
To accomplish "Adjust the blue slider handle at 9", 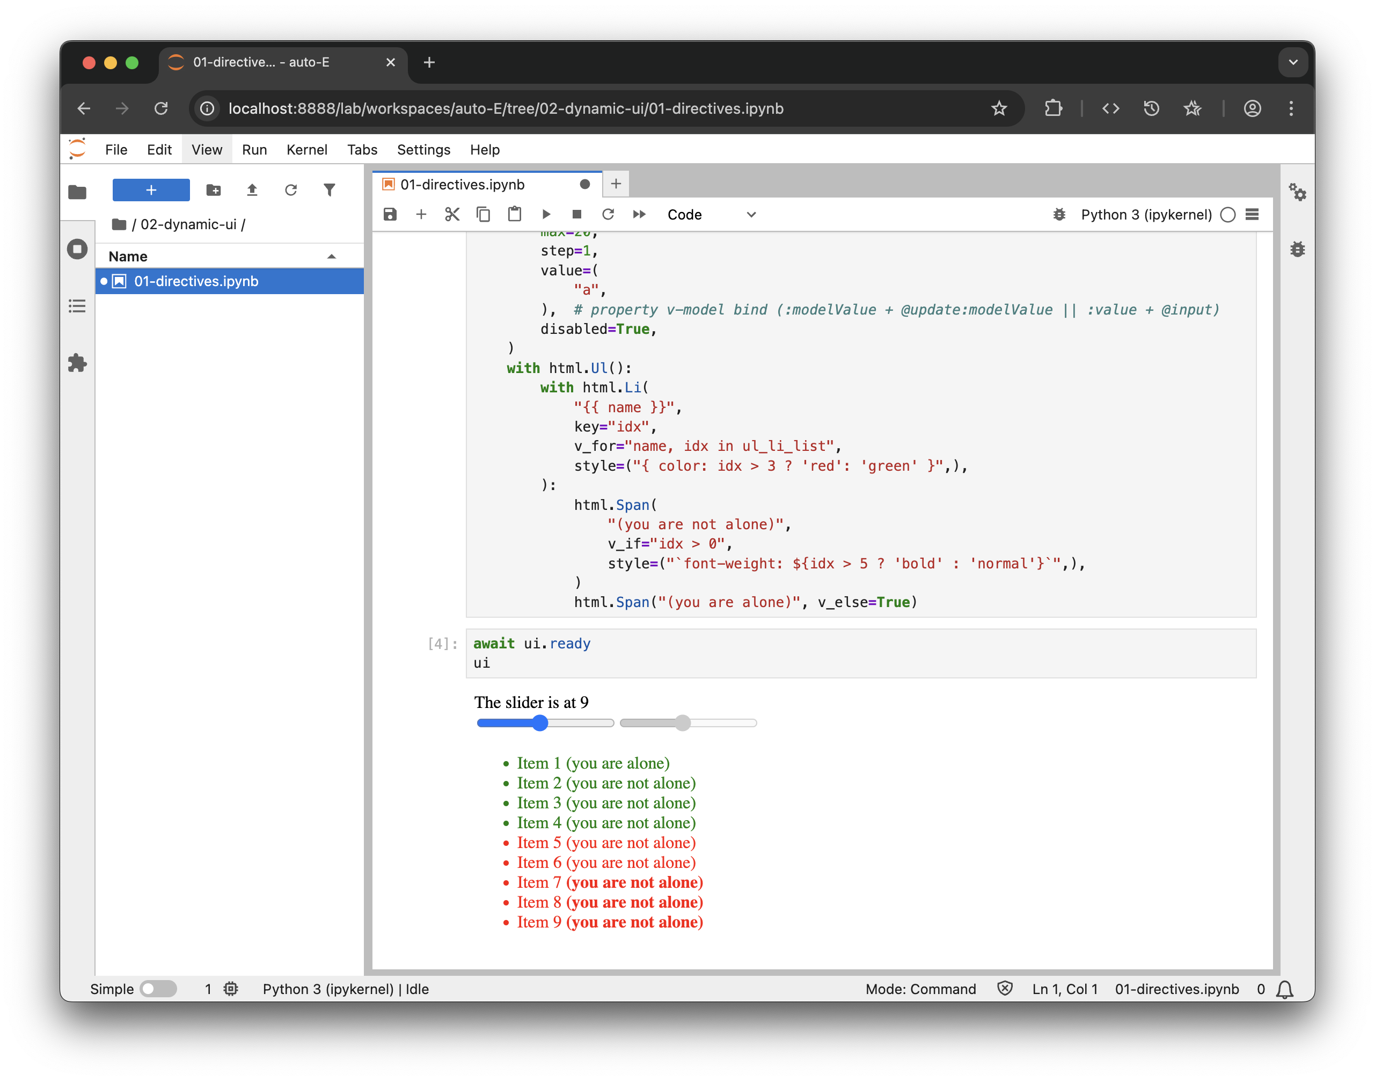I will coord(539,723).
